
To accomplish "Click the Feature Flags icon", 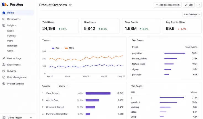I will coord(4,58).
